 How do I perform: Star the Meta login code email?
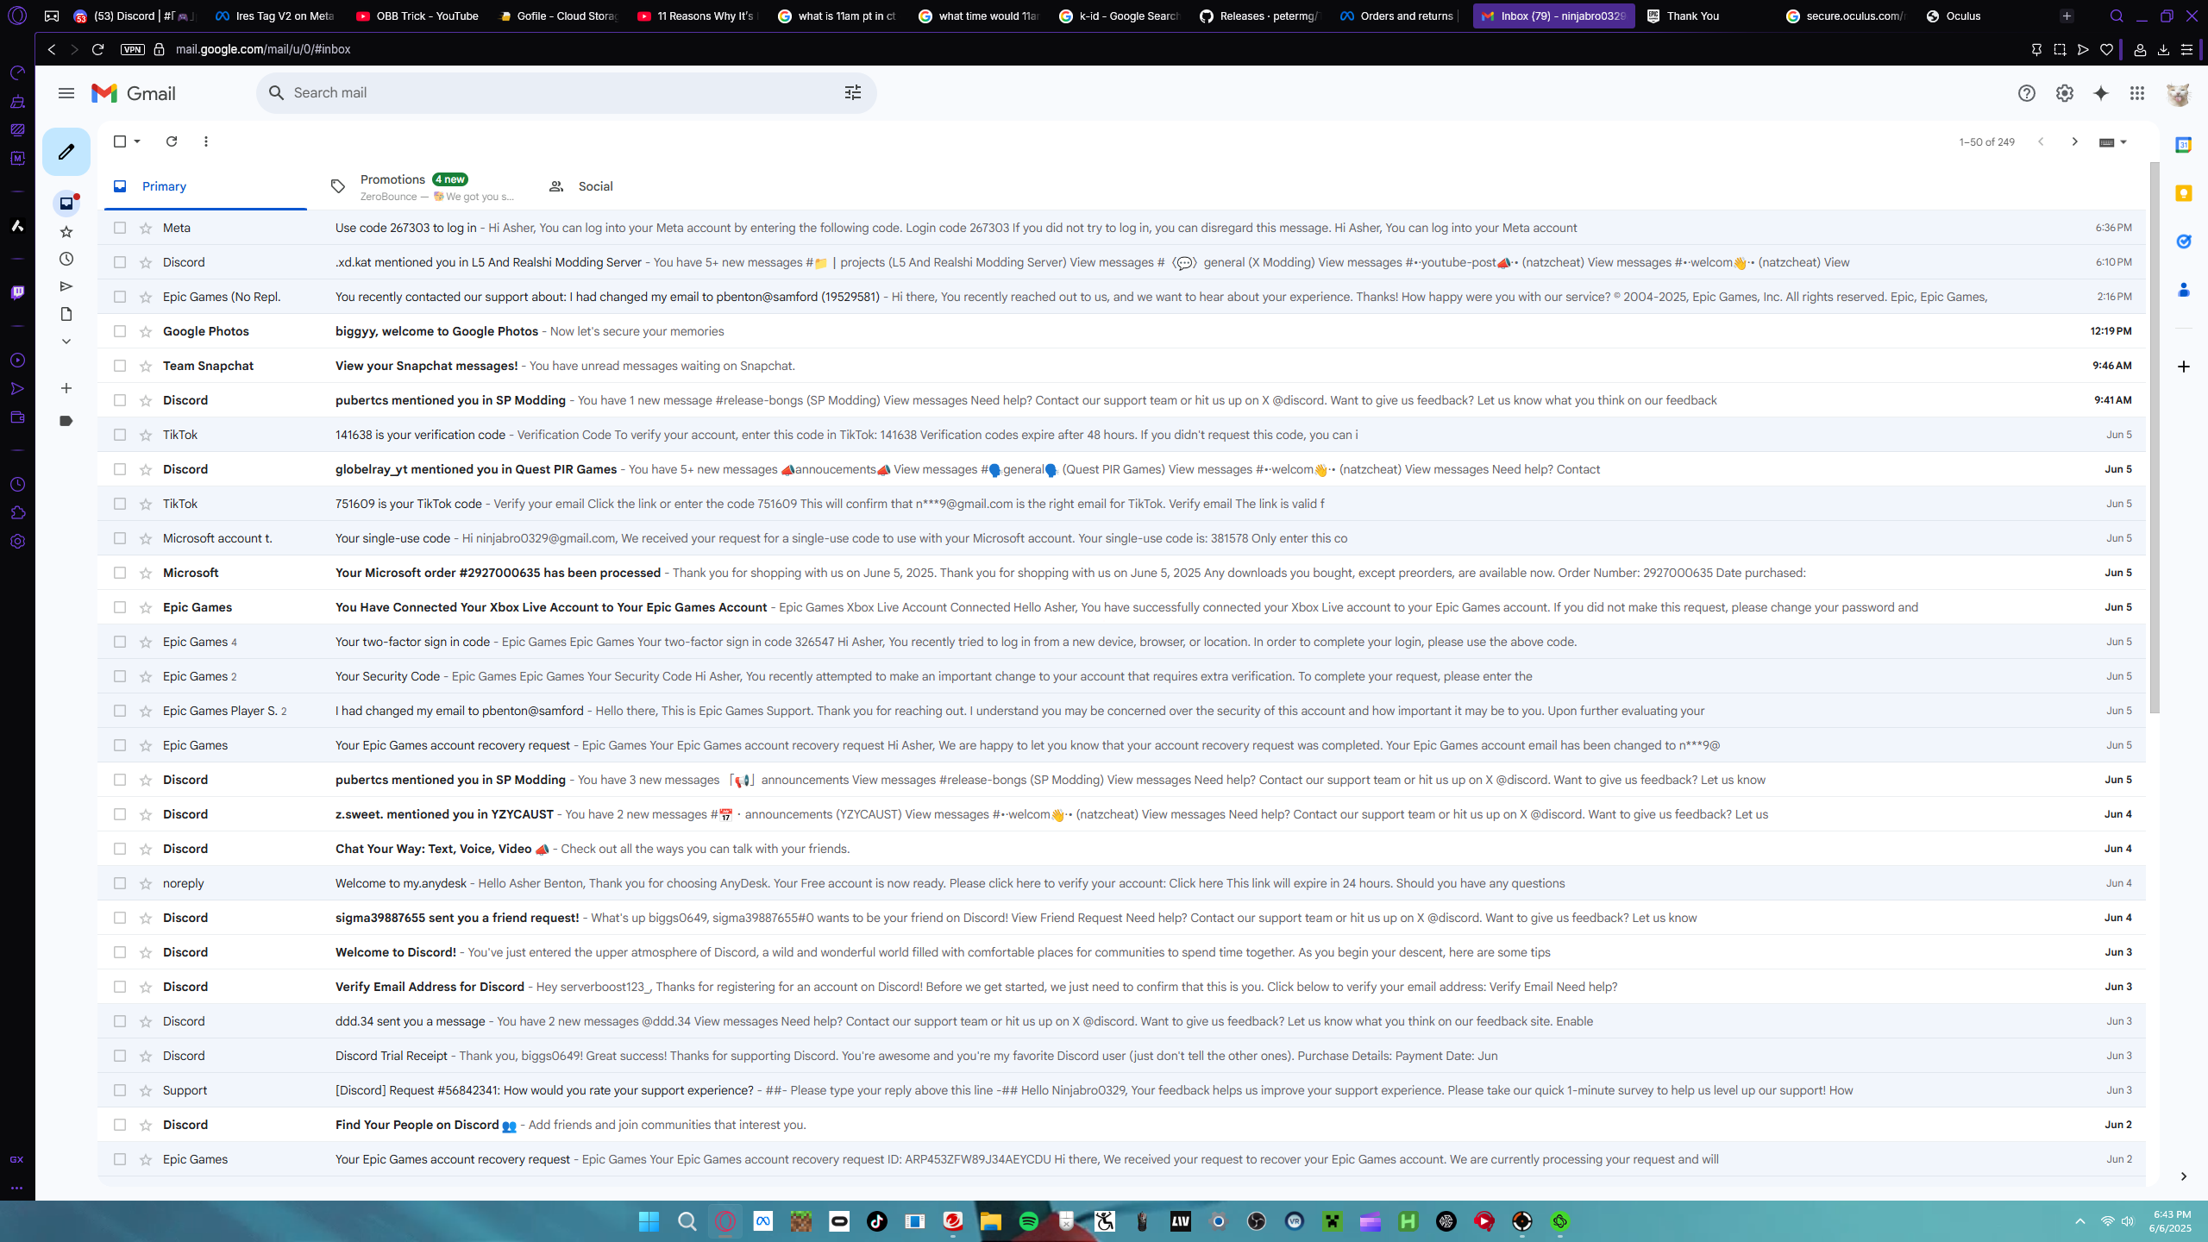tap(146, 228)
